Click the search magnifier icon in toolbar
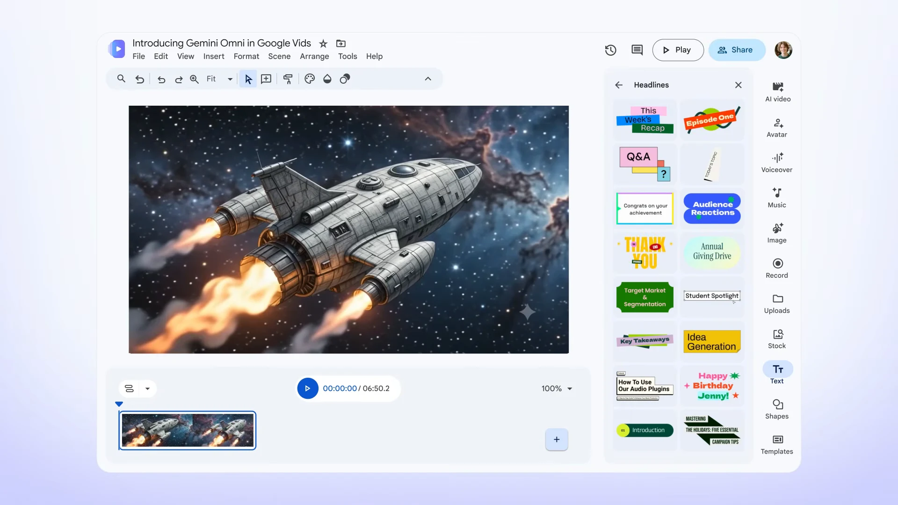The width and height of the screenshot is (898, 505). 121,79
